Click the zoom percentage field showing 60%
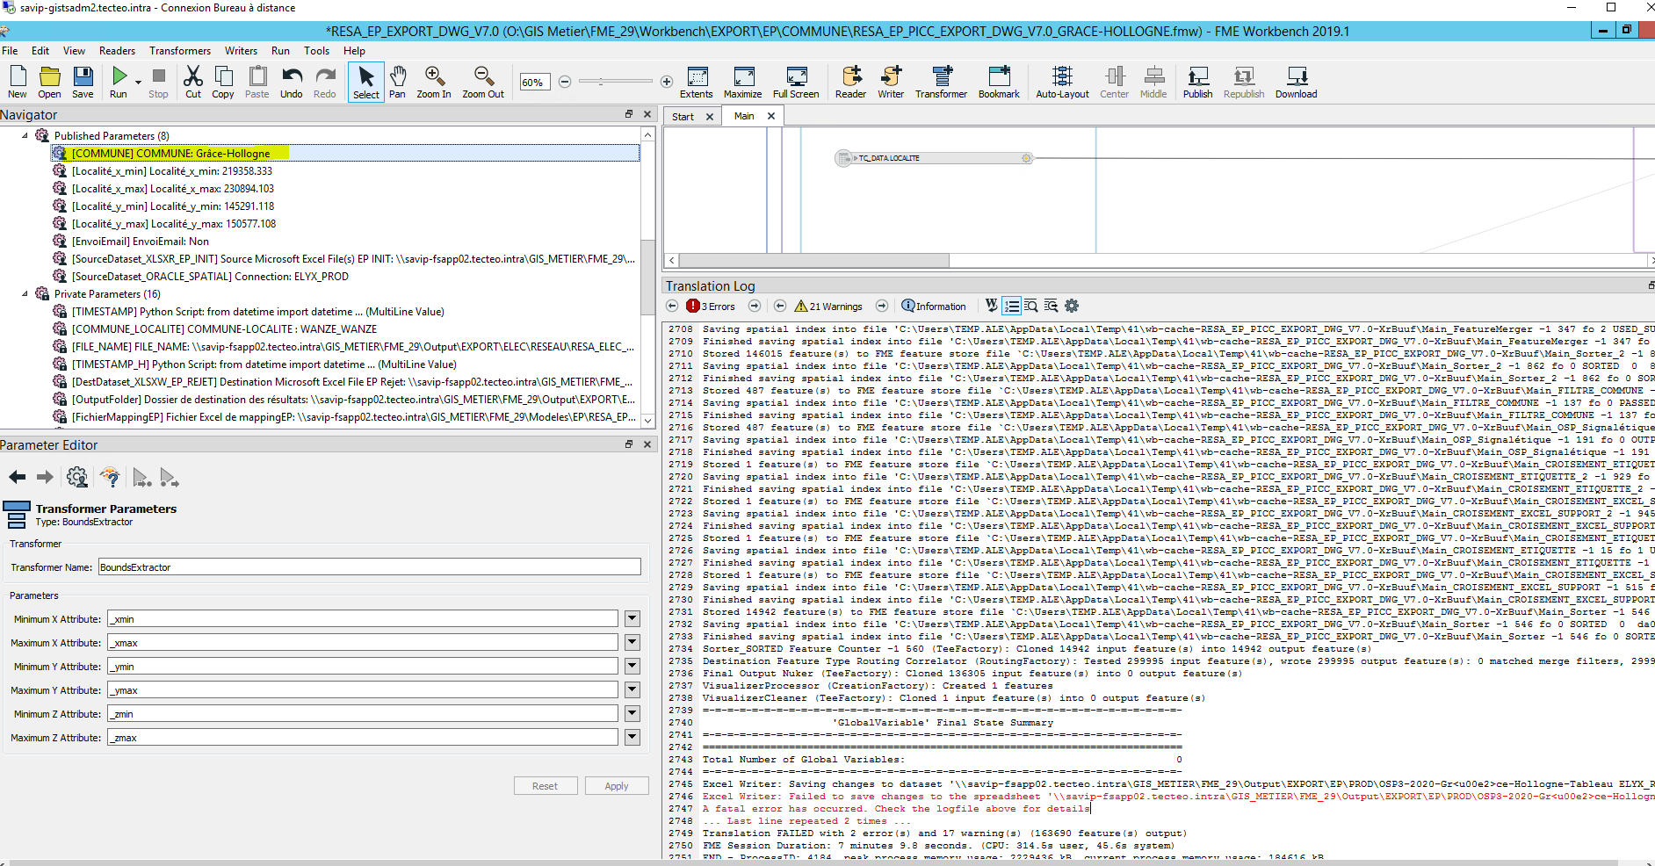The width and height of the screenshot is (1655, 866). coord(535,83)
